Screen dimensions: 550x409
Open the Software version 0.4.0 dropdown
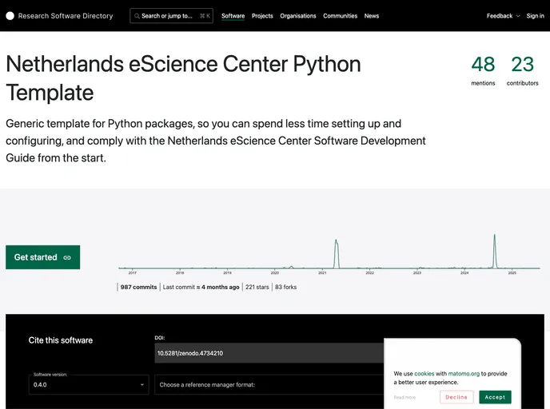(x=89, y=384)
